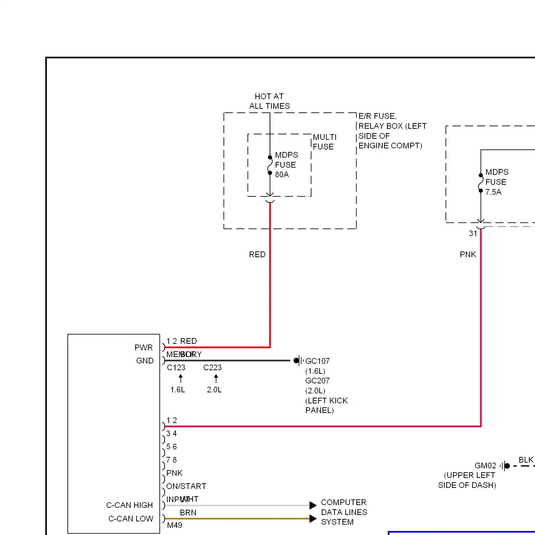Click the arrowhead ending the white C-CAN HIGH wire
The width and height of the screenshot is (535, 535).
pos(313,505)
